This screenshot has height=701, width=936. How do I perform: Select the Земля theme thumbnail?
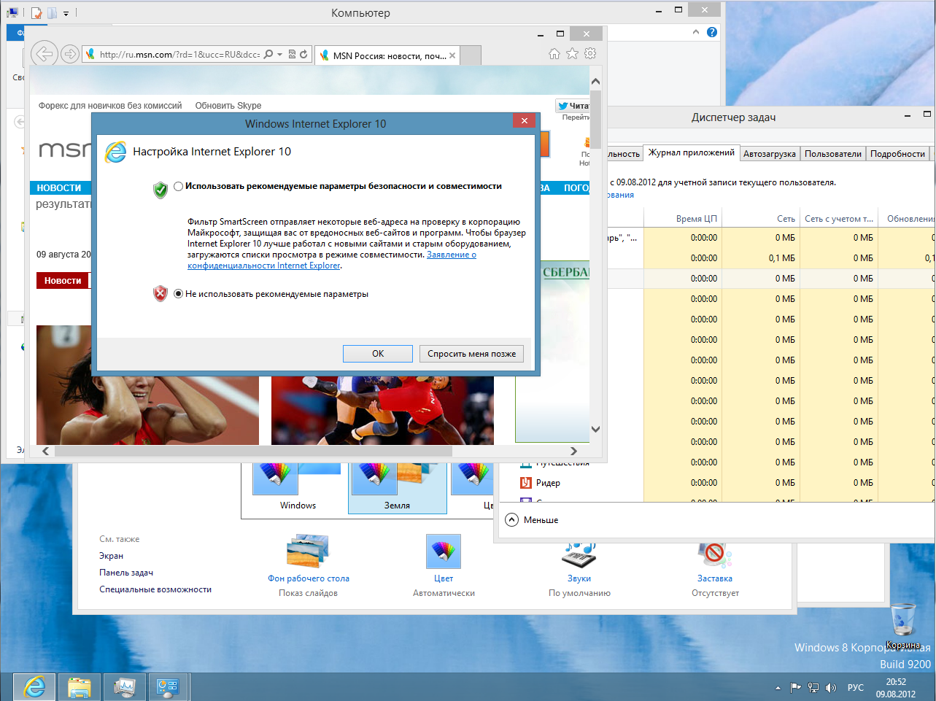pyautogui.click(x=397, y=487)
